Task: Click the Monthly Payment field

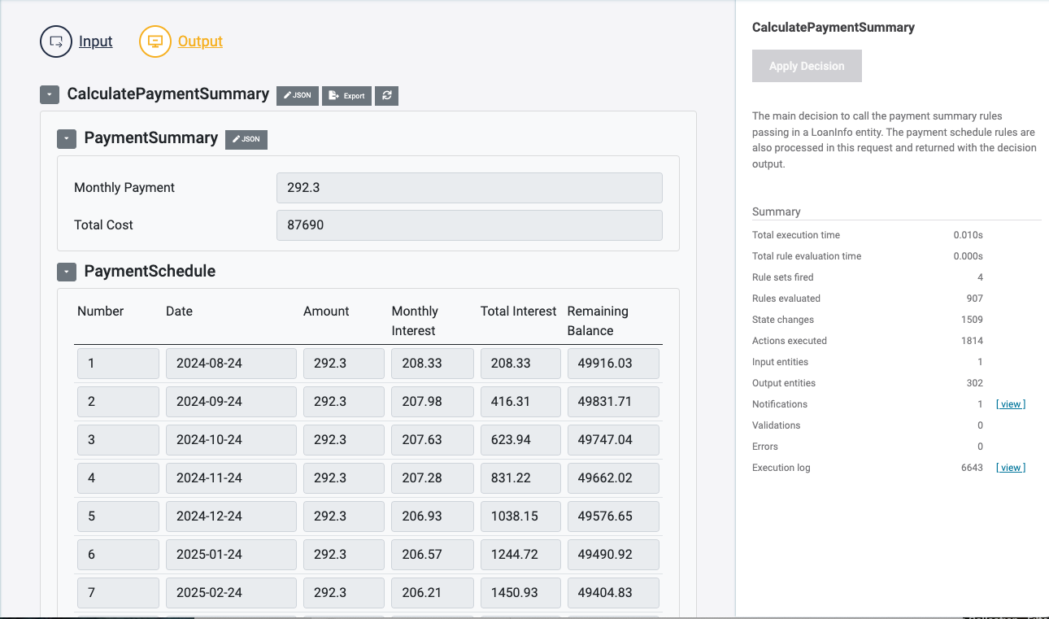Action: click(469, 187)
